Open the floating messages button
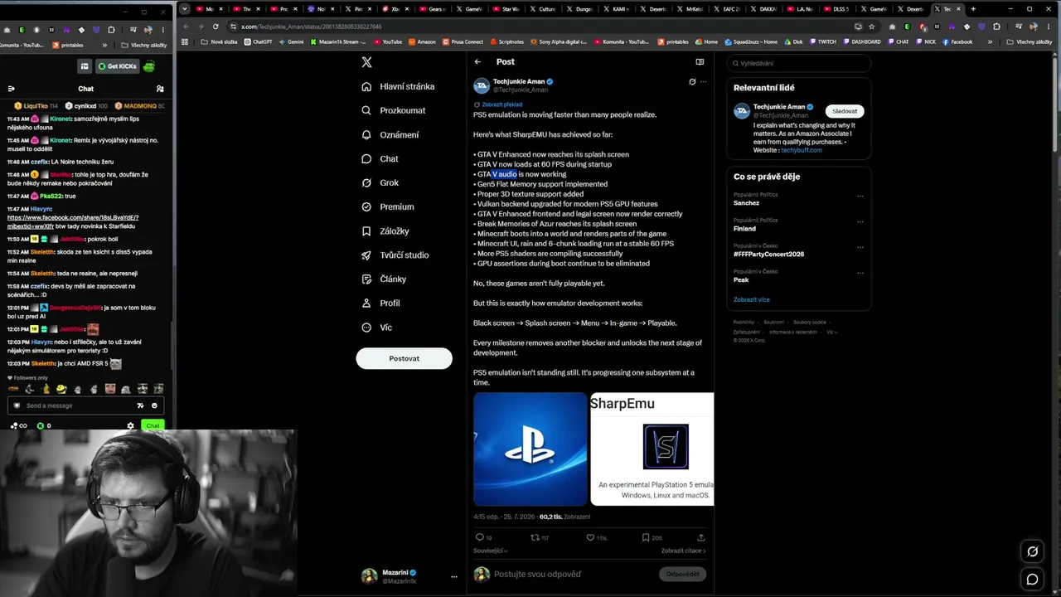Screen dimensions: 1061x597 (1032, 580)
